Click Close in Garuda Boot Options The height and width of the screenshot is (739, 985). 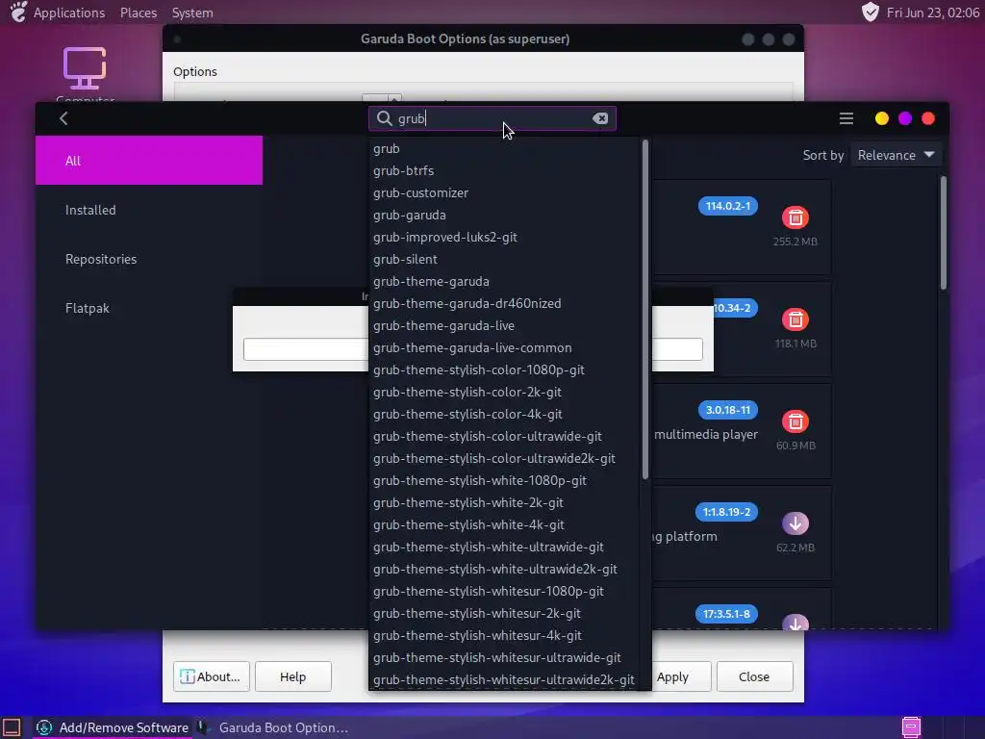[x=754, y=676]
